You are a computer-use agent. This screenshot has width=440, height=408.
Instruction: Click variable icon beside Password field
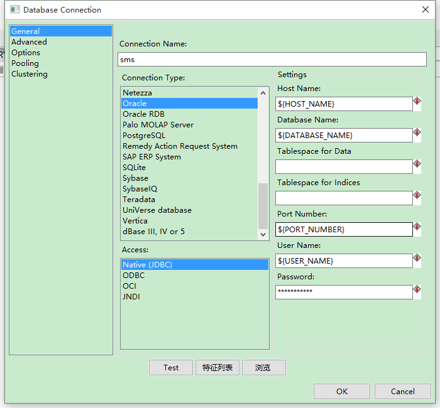[x=417, y=289]
